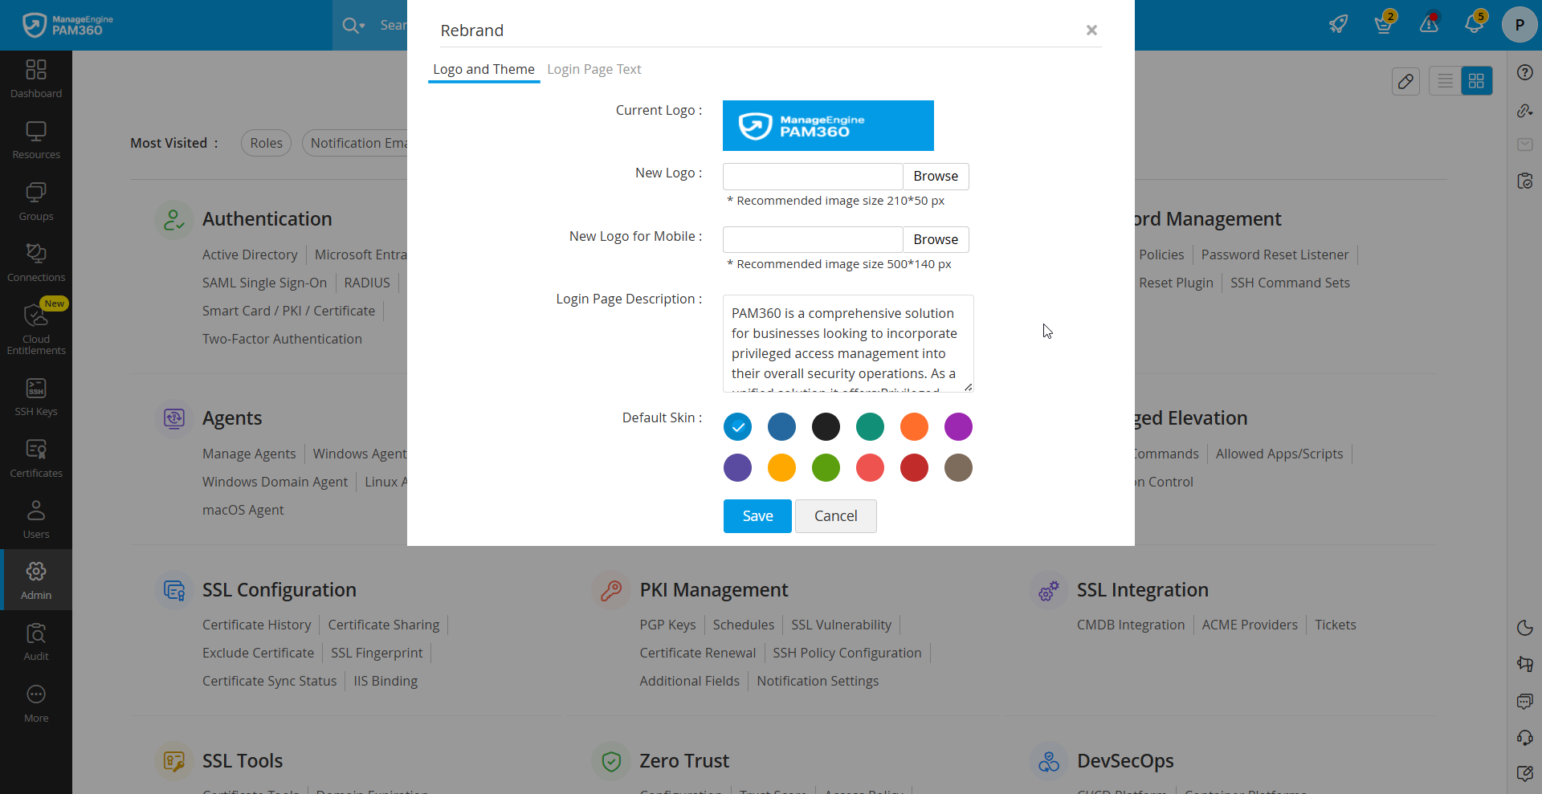Save the rebrand settings

click(757, 516)
